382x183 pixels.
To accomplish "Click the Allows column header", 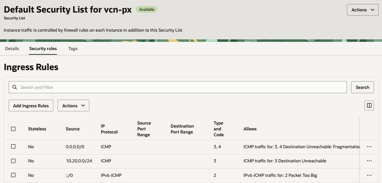I will [250, 129].
